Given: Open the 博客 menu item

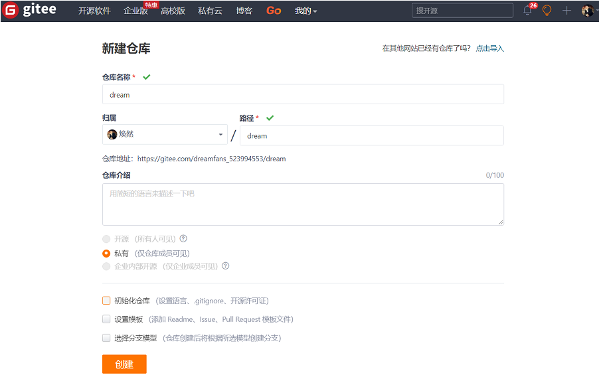Looking at the screenshot, I should 244,11.
